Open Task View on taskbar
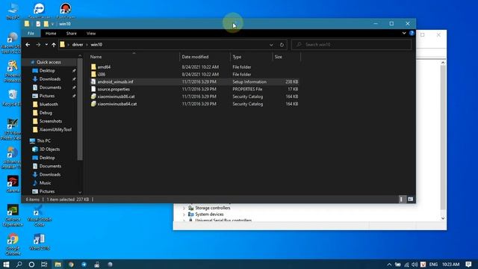 pyautogui.click(x=44, y=264)
